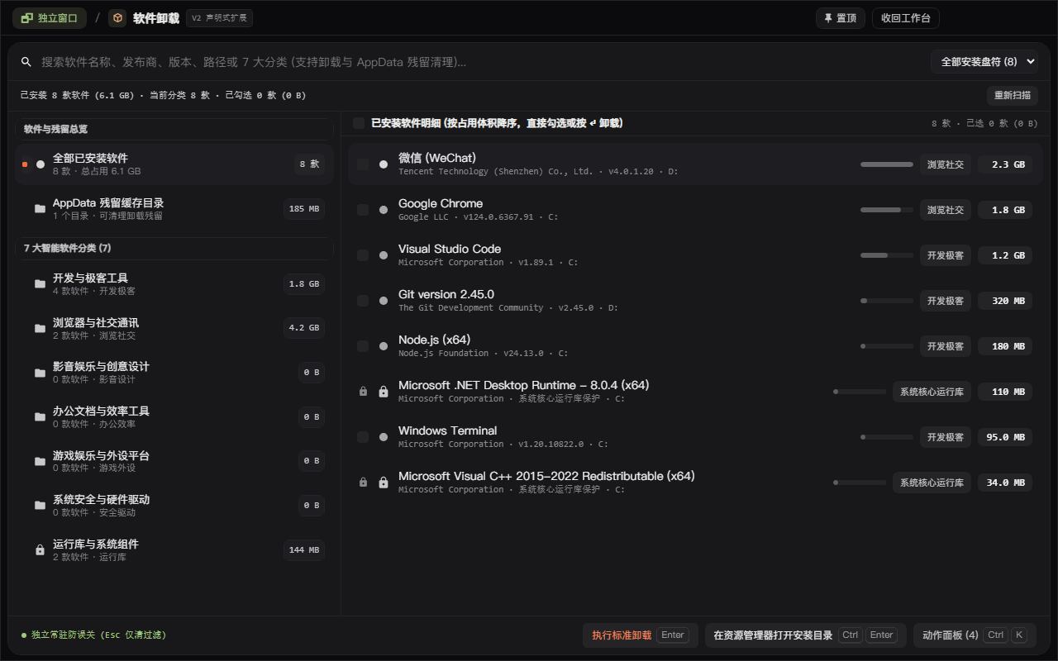Click the folder icon for 影音娱乐与创意设计
Screen dimensions: 1058x661
(x=40, y=373)
